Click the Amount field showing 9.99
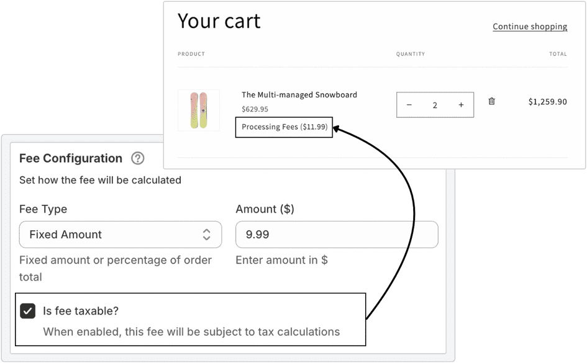The width and height of the screenshot is (587, 363). pos(336,235)
